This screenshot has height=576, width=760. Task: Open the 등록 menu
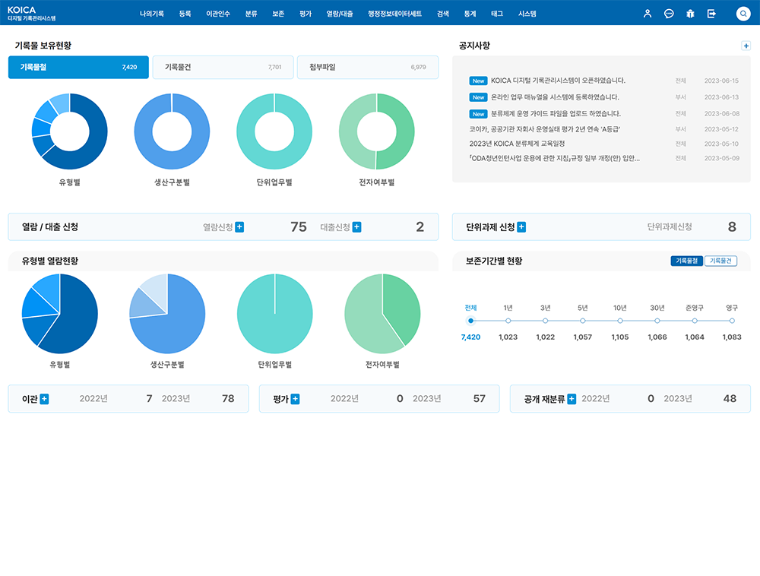[x=185, y=14]
